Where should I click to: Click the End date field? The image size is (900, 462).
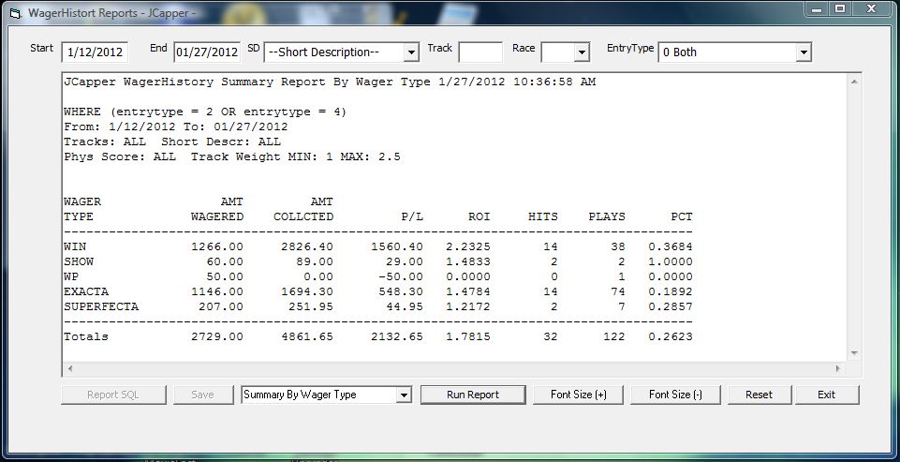click(x=207, y=52)
